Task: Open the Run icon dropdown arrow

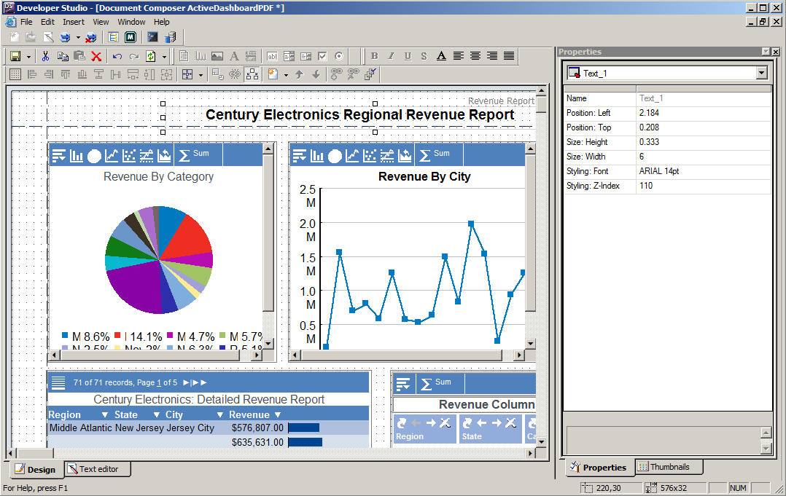Action: [x=78, y=38]
